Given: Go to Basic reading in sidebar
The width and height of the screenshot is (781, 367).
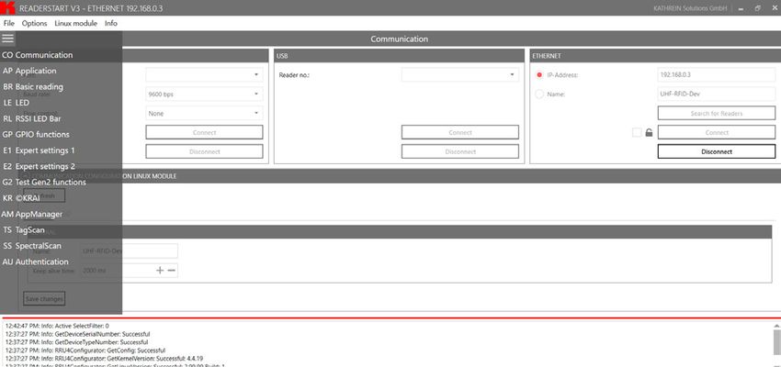Looking at the screenshot, I should tap(61, 86).
